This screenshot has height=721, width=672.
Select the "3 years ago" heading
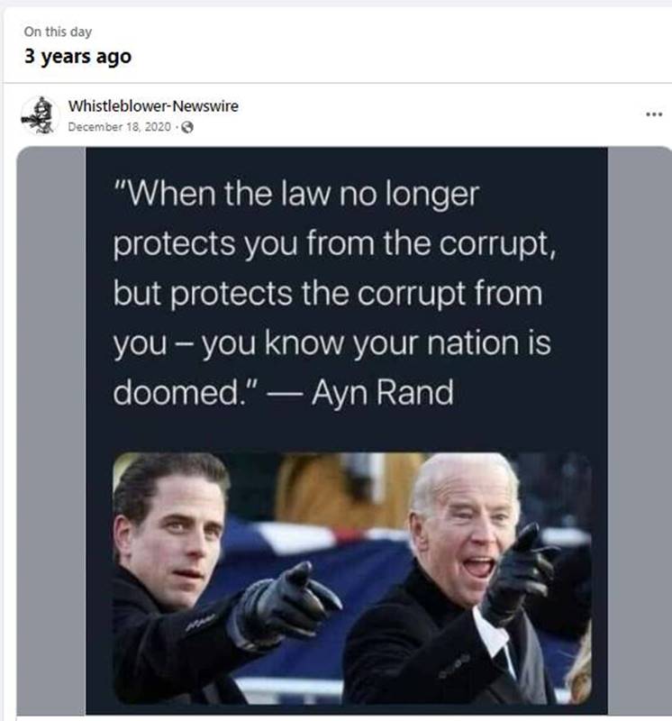tap(77, 57)
